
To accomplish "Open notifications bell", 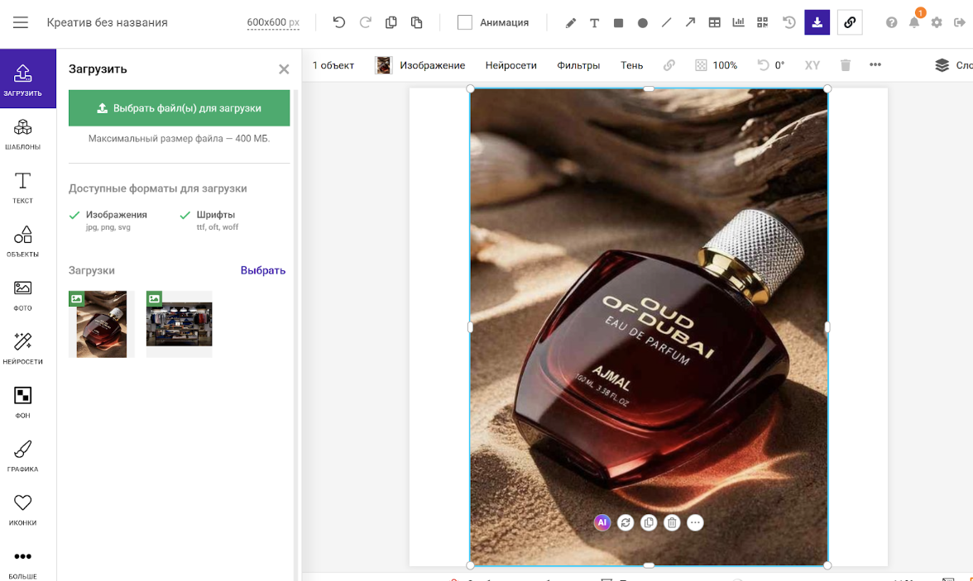I will [x=914, y=22].
